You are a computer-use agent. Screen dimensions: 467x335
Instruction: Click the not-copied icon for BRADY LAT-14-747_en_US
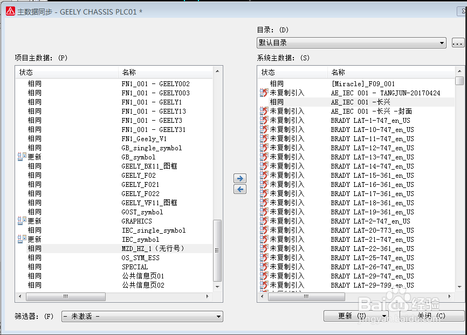tap(264, 166)
